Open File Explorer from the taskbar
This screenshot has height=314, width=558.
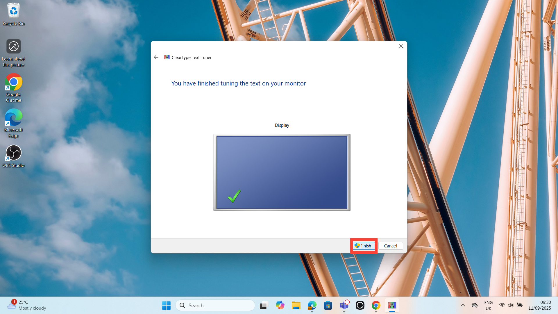coord(296,305)
